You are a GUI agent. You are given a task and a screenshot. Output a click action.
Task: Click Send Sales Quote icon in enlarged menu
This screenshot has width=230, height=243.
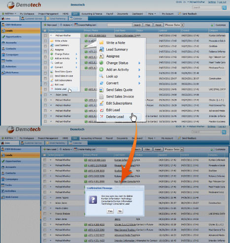[x=101, y=90]
